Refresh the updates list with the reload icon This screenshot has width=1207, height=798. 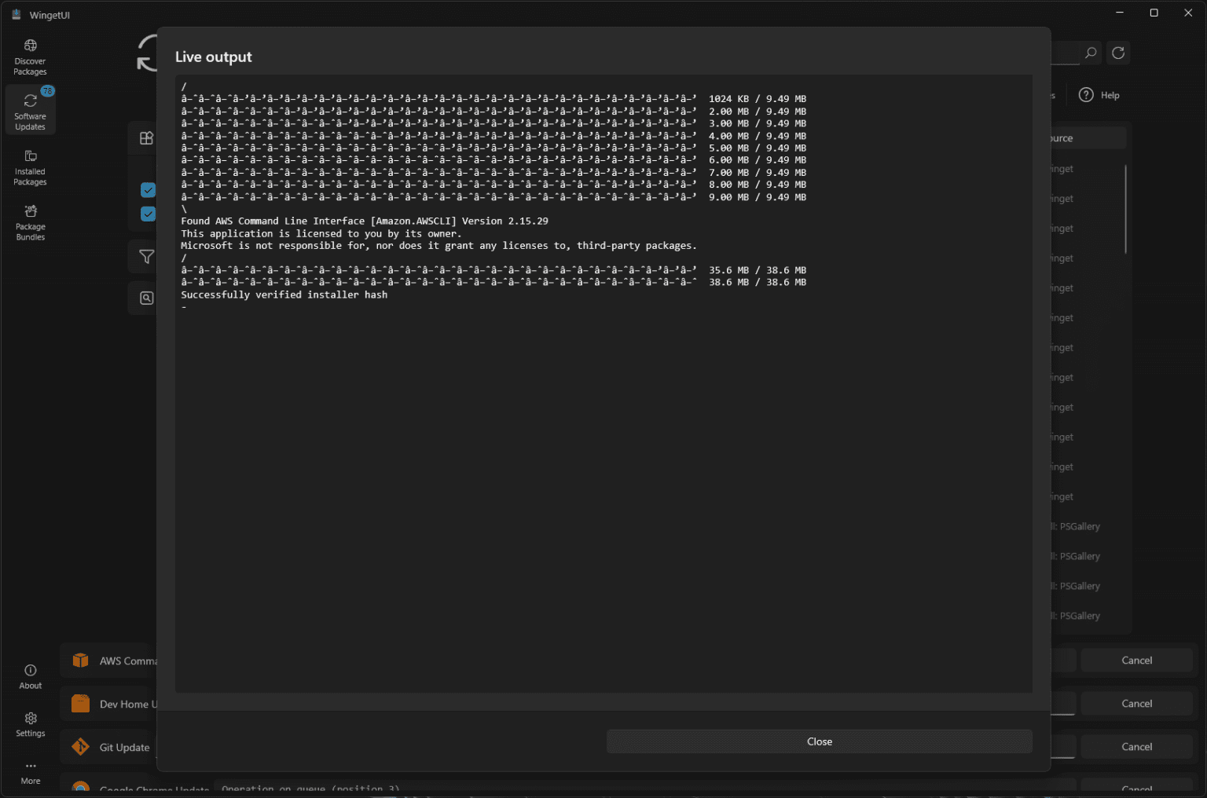1117,53
